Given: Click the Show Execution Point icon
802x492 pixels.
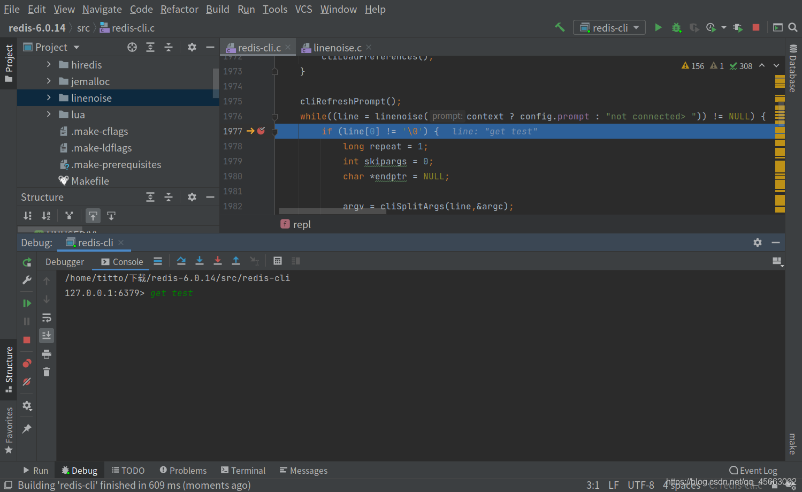Looking at the screenshot, I should [x=158, y=261].
